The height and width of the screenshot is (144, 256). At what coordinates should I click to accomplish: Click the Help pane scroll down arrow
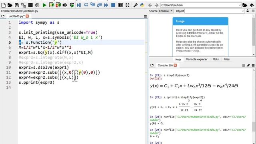[254, 54]
